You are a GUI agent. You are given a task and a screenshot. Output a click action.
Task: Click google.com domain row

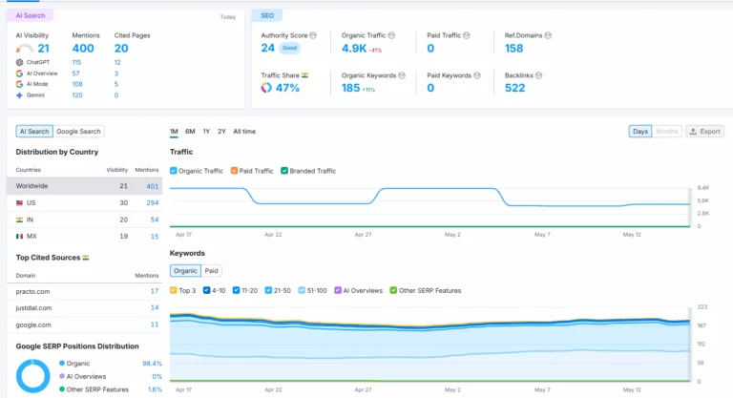click(x=85, y=325)
